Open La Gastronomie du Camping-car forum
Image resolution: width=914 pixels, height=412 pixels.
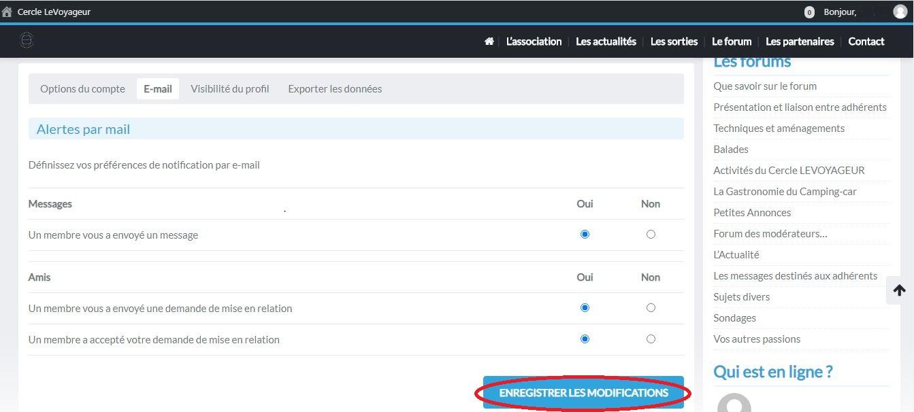point(785,192)
